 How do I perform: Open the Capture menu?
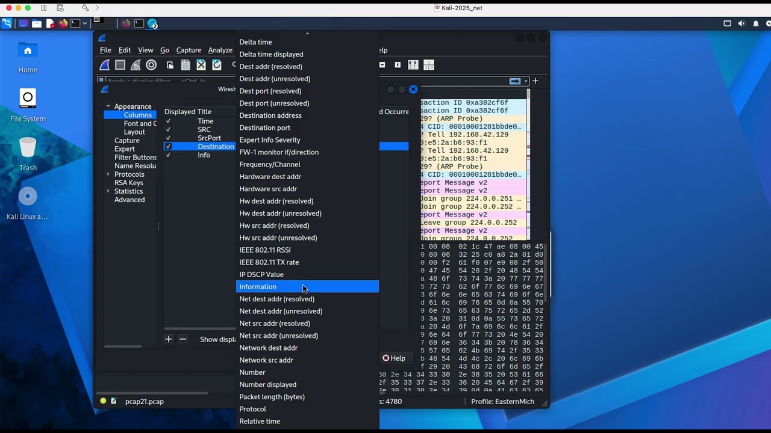coord(189,51)
